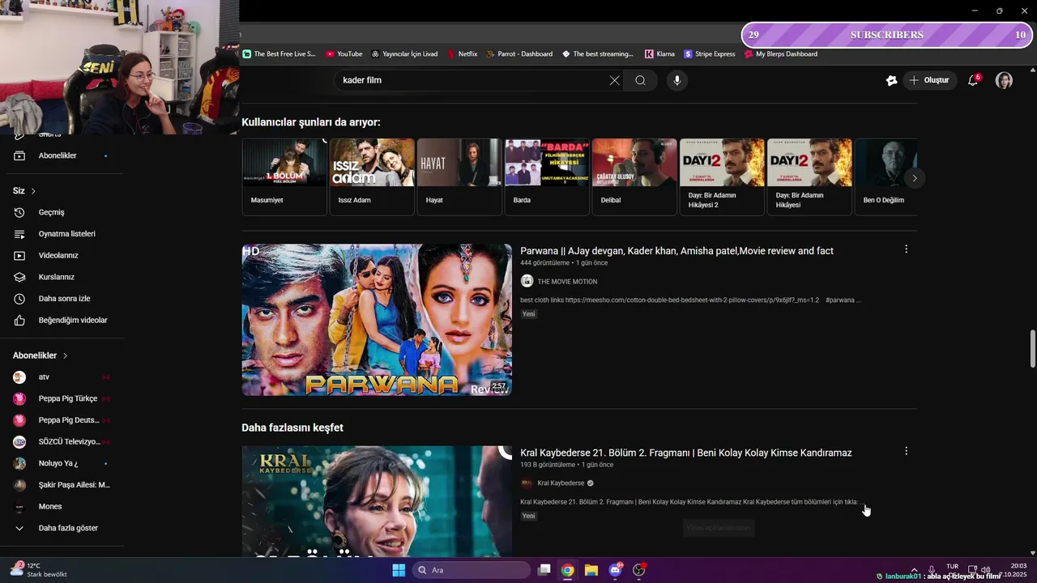The width and height of the screenshot is (1037, 583).
Task: Click the page vertical scrollbar thumb
Action: pyautogui.click(x=1032, y=349)
